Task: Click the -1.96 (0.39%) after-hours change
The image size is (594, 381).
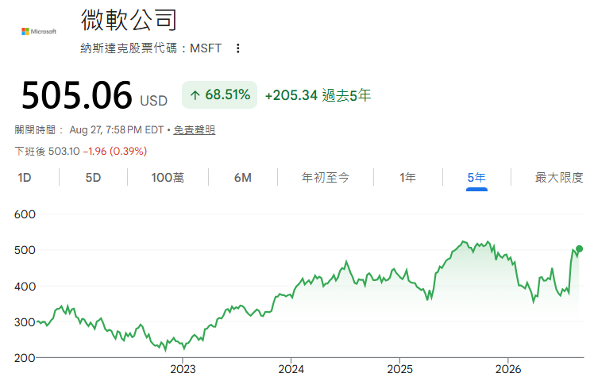Action: coord(115,151)
